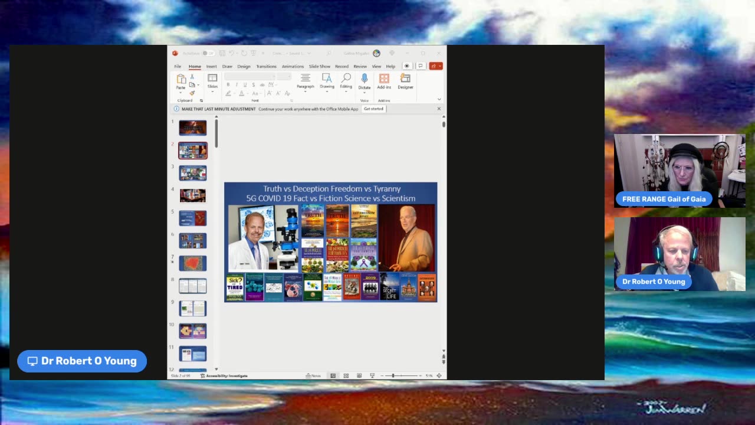Switch to the Insert tab
755x425 pixels.
click(x=211, y=67)
